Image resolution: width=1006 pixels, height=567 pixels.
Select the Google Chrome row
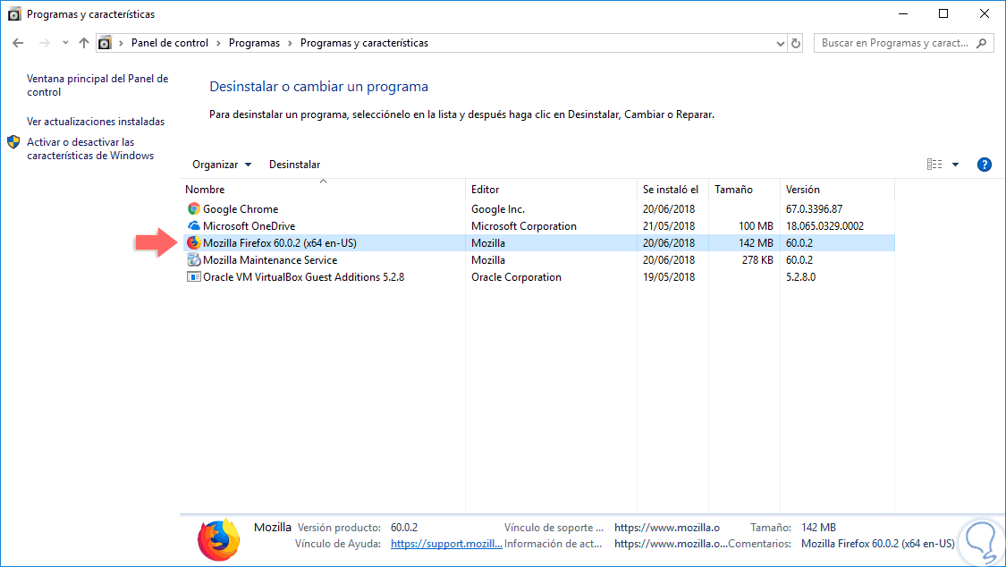pyautogui.click(x=538, y=209)
